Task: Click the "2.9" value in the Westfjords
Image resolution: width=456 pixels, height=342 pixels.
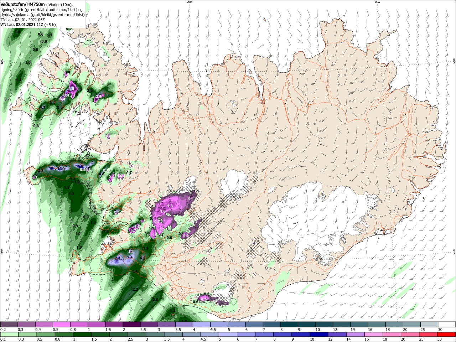Action: point(90,91)
